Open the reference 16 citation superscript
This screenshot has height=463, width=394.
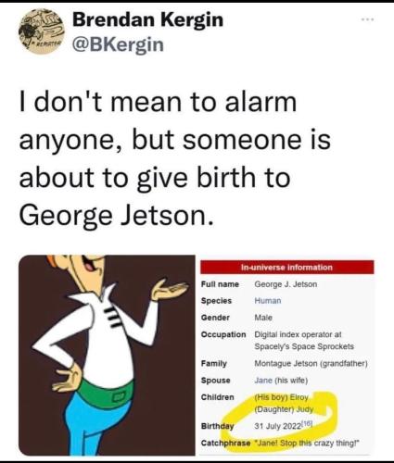pos(307,424)
